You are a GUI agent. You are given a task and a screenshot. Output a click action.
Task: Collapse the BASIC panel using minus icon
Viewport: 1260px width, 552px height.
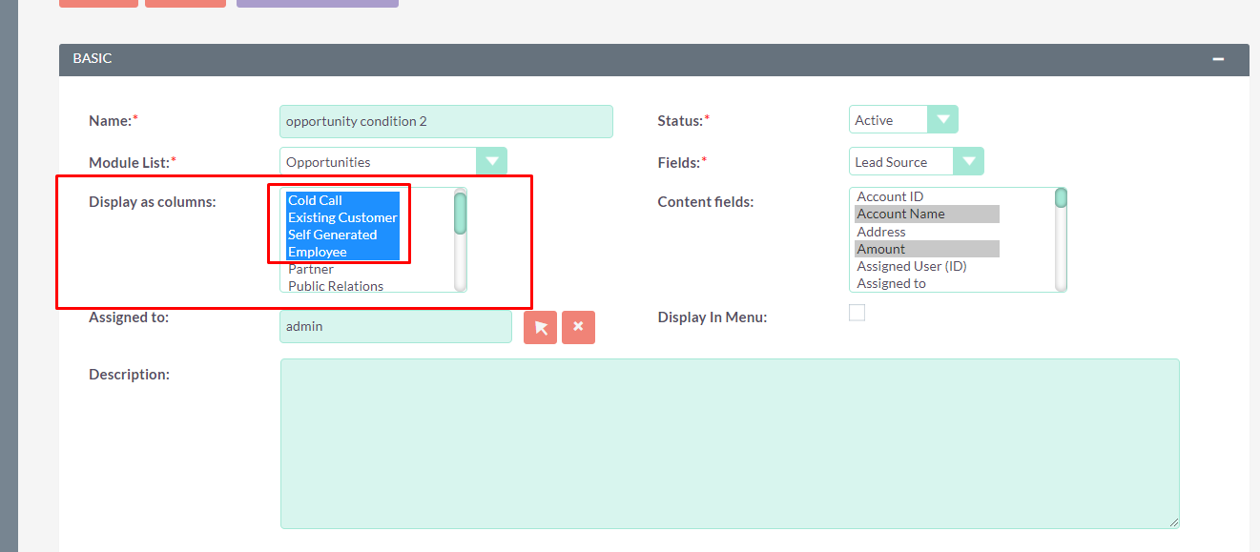click(1218, 58)
